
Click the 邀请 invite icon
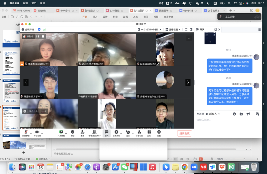pyautogui.click(x=82, y=132)
